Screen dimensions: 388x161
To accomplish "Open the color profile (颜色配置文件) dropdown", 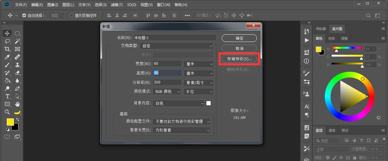I will pyautogui.click(x=182, y=121).
